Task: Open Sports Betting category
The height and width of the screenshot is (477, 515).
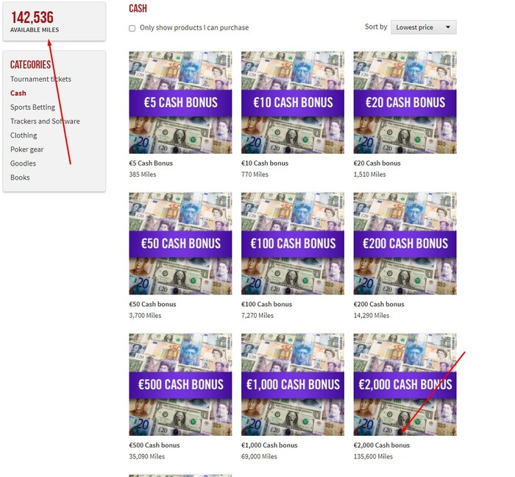Action: click(32, 107)
